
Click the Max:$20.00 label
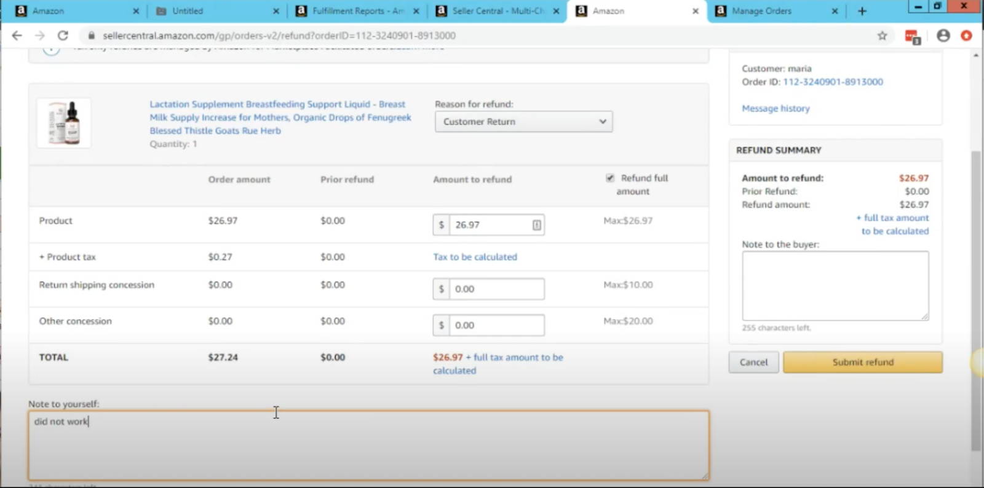tap(628, 321)
